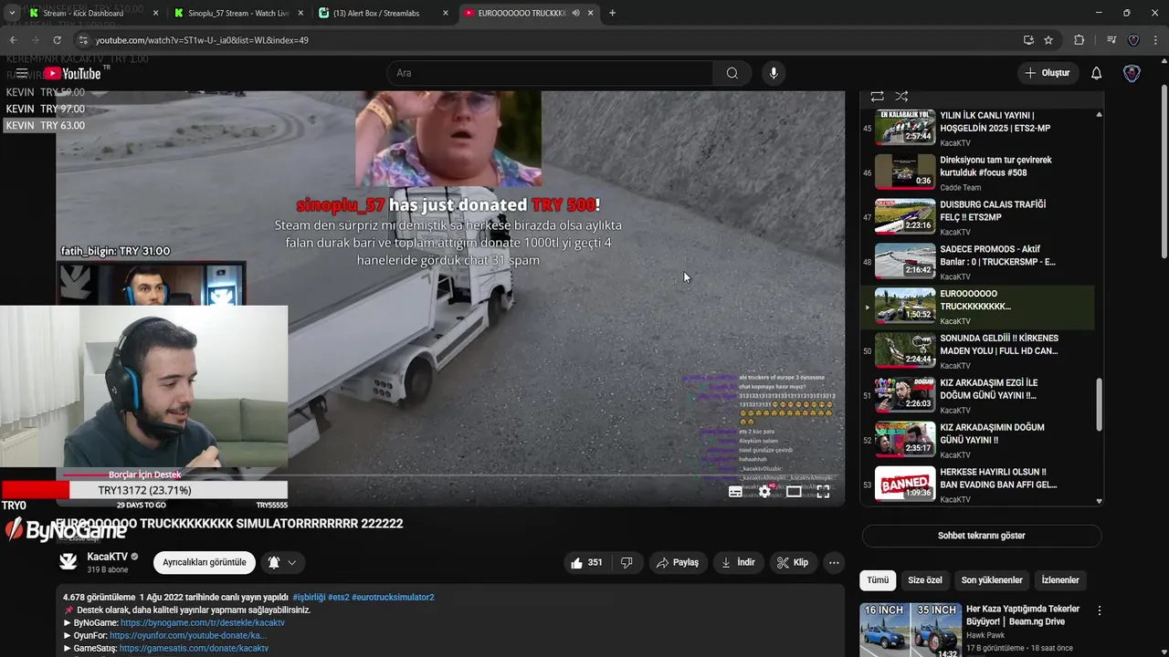Click Ayrıcalıkları görüntüle button
This screenshot has height=657, width=1169.
pos(205,563)
